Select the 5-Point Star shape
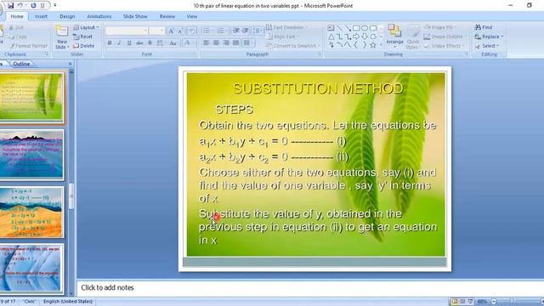The height and width of the screenshot is (306, 544). click(373, 45)
